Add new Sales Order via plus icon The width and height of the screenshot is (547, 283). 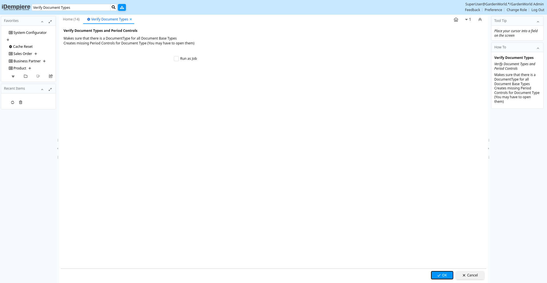coord(36,54)
